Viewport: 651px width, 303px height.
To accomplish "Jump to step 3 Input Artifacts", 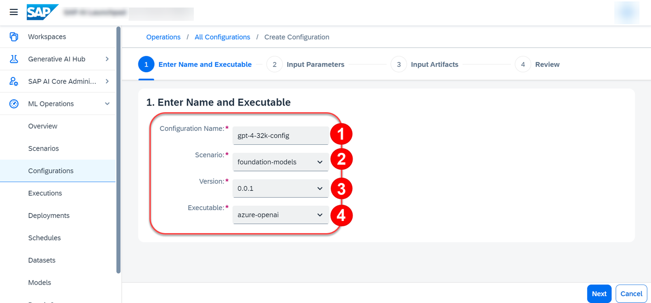I will pos(425,64).
